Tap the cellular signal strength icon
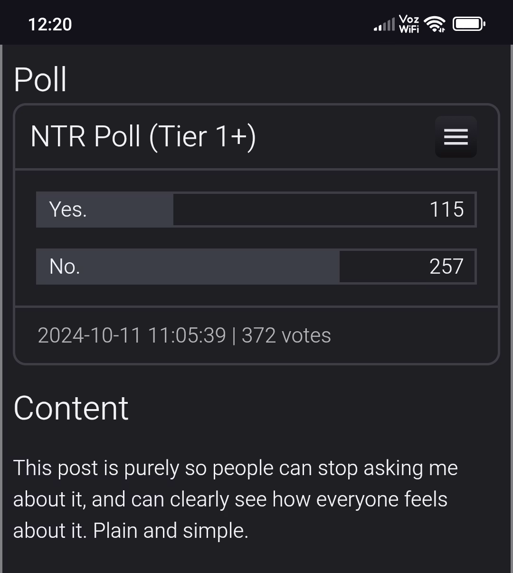This screenshot has height=573, width=513. 384,24
